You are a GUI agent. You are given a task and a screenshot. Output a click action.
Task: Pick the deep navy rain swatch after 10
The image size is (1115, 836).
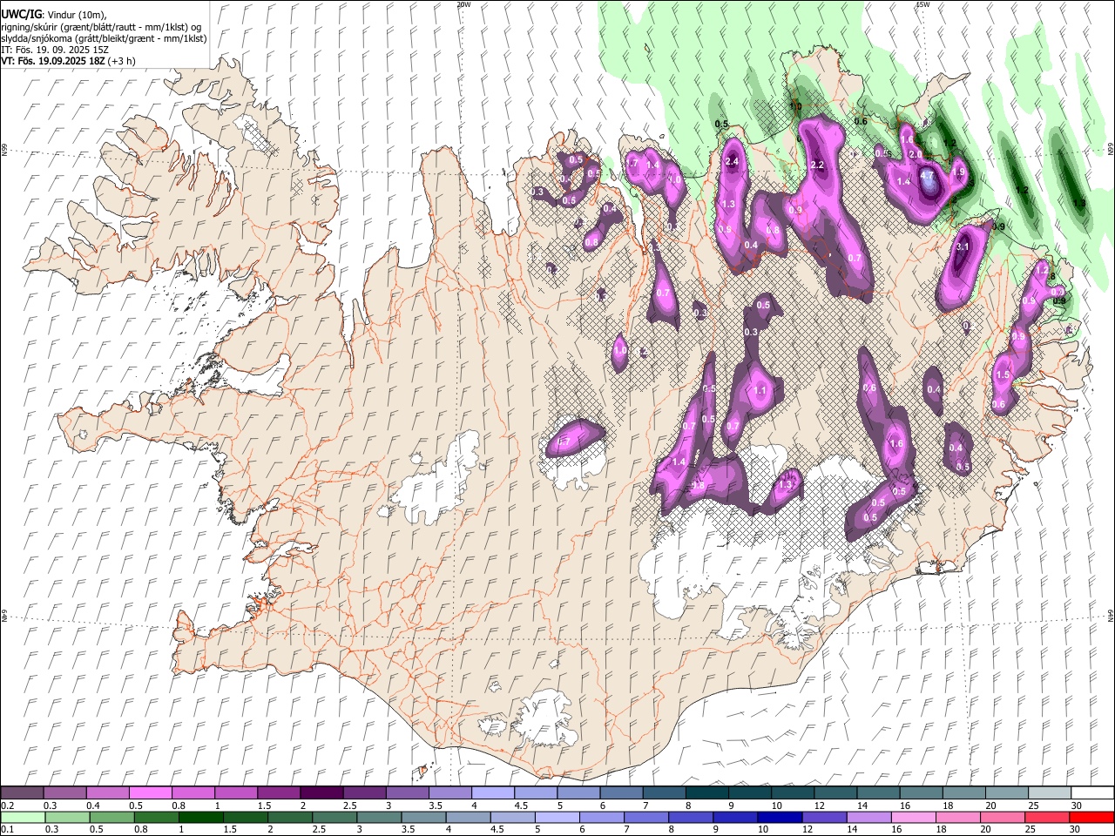(x=780, y=818)
